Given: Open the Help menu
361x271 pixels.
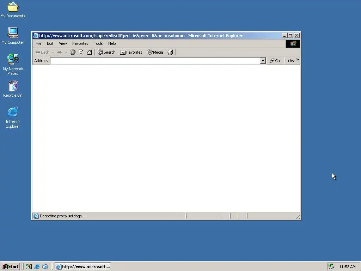Looking at the screenshot, I should [112, 43].
